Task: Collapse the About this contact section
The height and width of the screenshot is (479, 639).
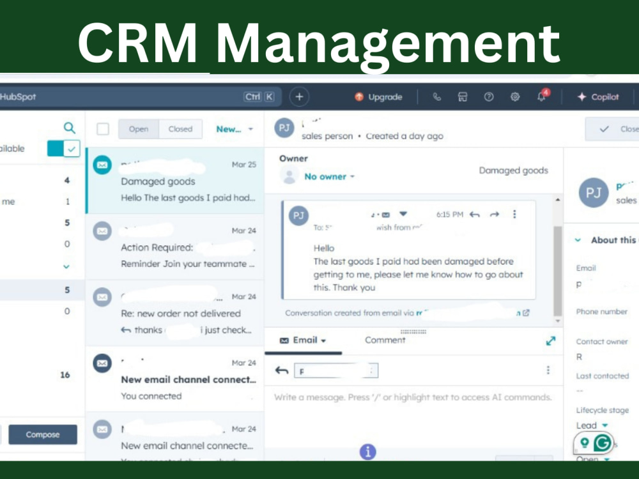Action: (x=578, y=240)
